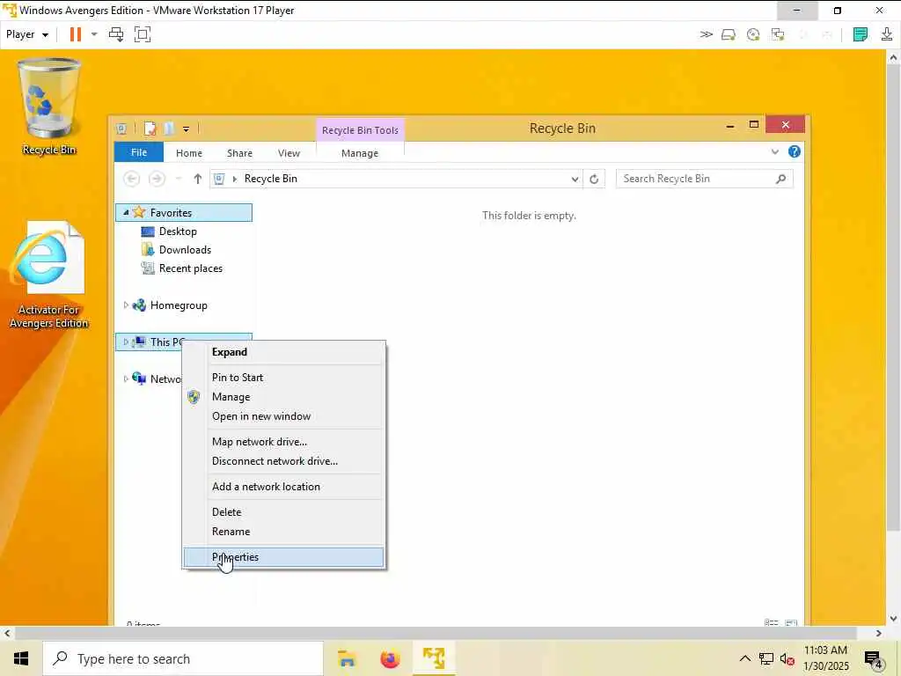Choose Pin to Start in context menu
The width and height of the screenshot is (901, 676).
pyautogui.click(x=283, y=377)
